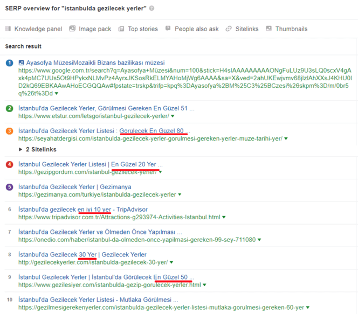
Task: Open dropdown arrow next to gezilmesigerekenyerler.com URL
Action: [307, 308]
